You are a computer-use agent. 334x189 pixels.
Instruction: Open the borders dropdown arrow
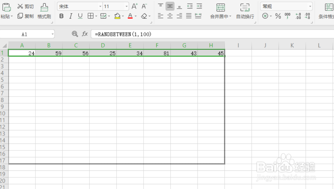pos(96,16)
